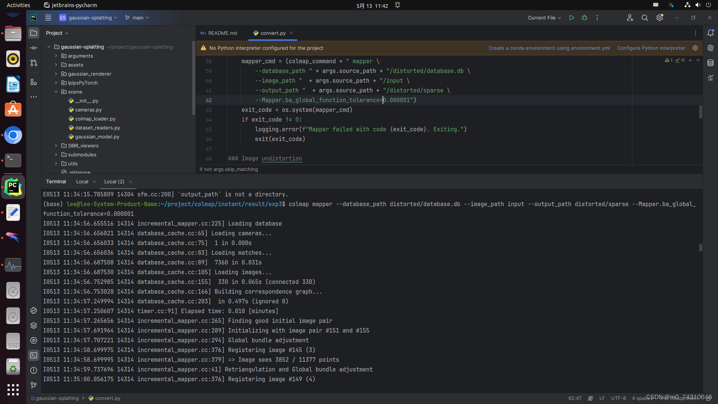
Task: Open the Python Console tool window
Action: (x=34, y=310)
